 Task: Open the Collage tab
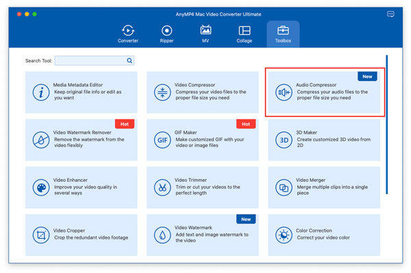pyautogui.click(x=245, y=34)
